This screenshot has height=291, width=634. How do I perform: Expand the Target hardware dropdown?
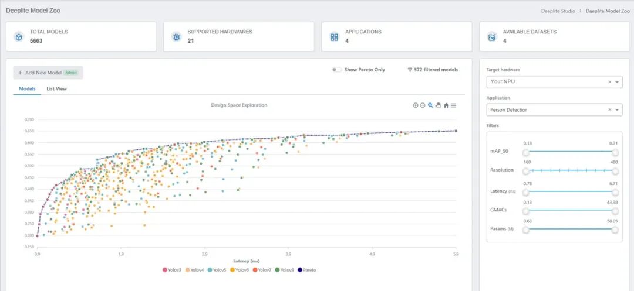coord(616,82)
